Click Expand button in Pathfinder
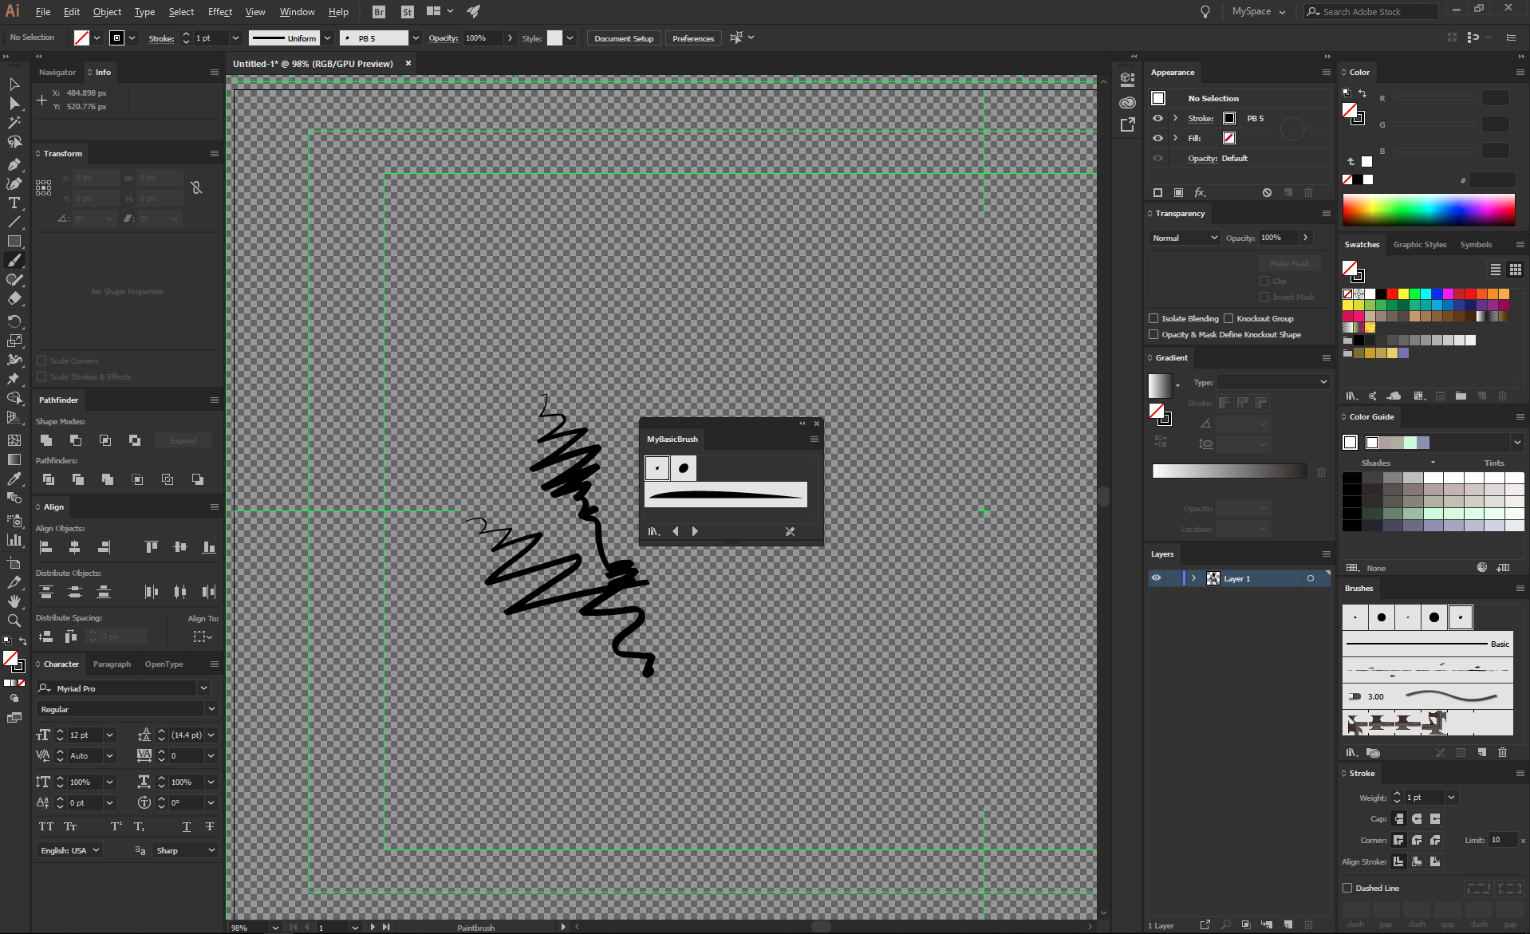 tap(183, 440)
